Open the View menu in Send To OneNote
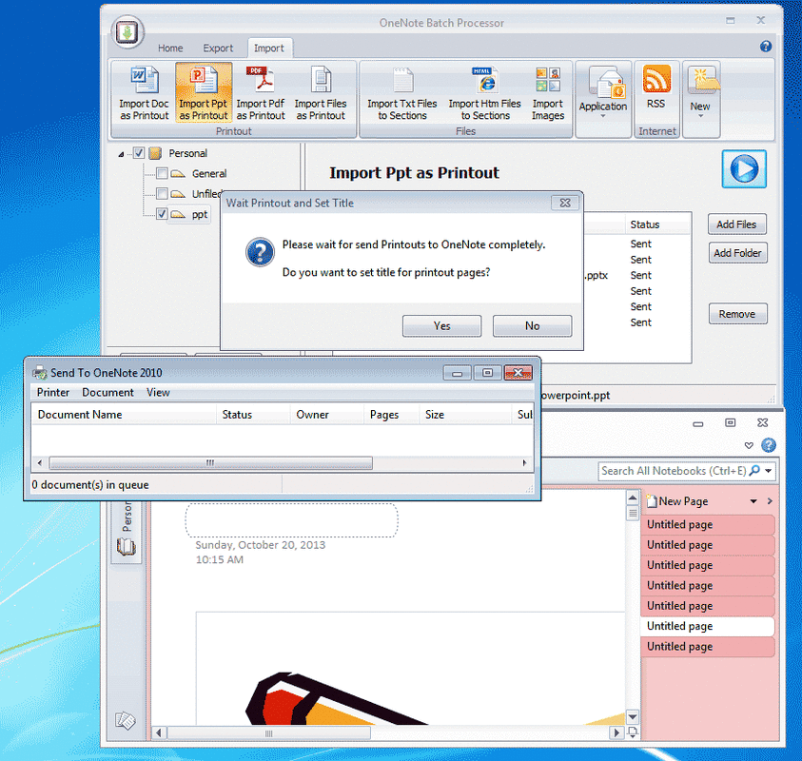The width and height of the screenshot is (802, 761). coord(158,392)
